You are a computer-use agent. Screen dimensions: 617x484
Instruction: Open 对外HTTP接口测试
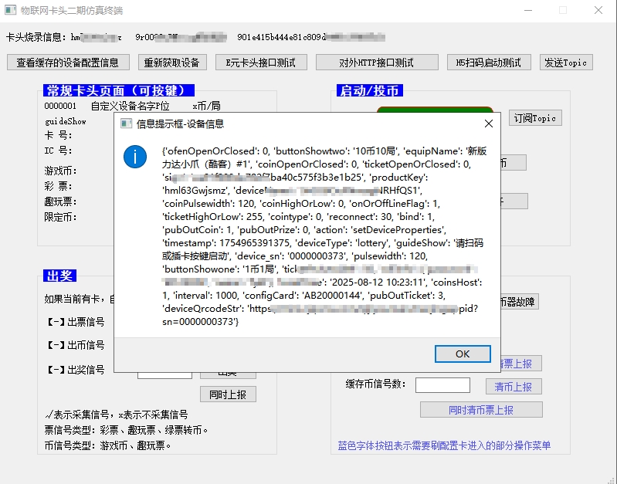377,63
